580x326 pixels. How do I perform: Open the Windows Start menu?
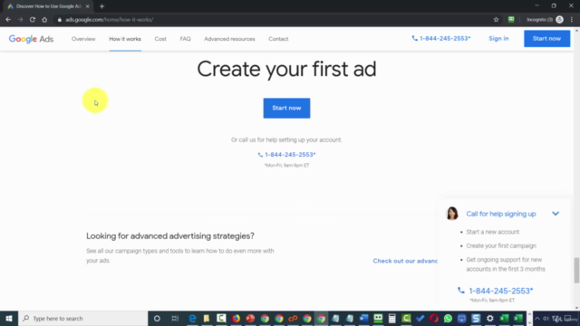(x=9, y=318)
